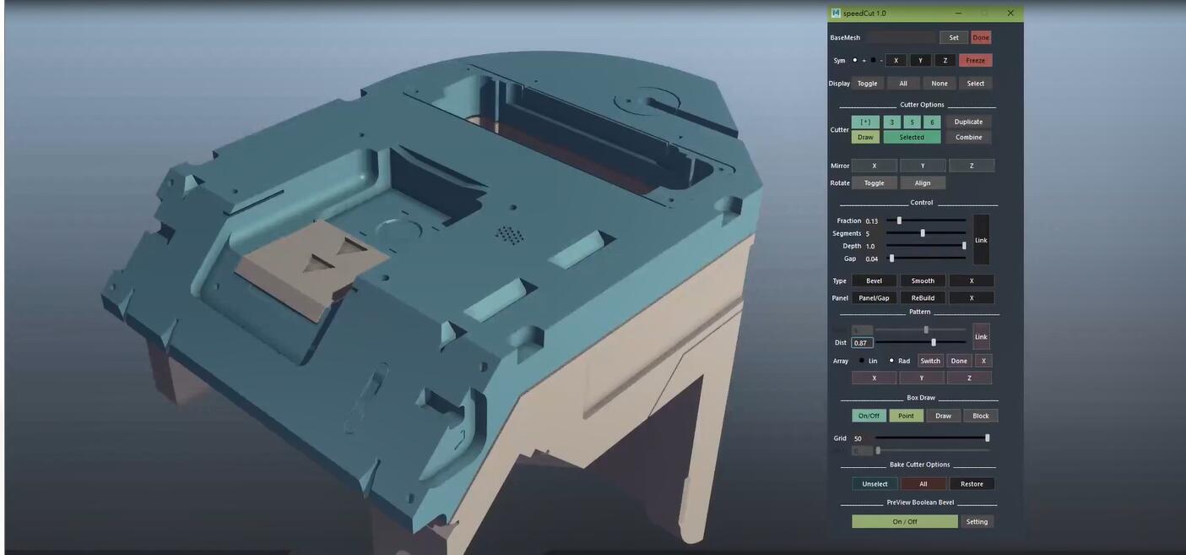Click the red Done button beside BaseMesh
This screenshot has width=1186, height=555.
(980, 37)
